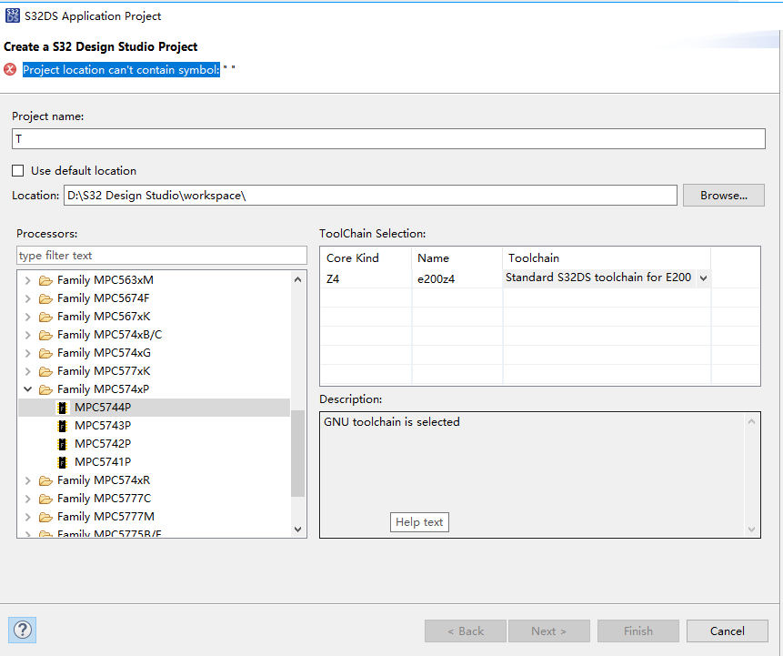Enable the Use default location checkbox
This screenshot has height=656, width=783.
tap(18, 171)
